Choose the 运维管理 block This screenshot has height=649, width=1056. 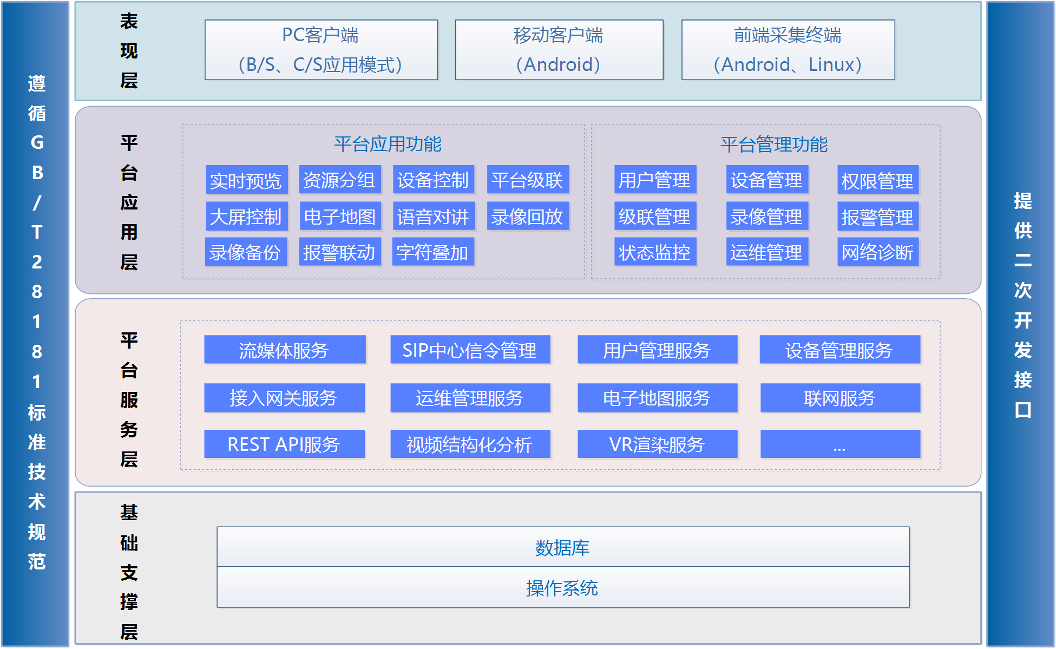point(767,252)
